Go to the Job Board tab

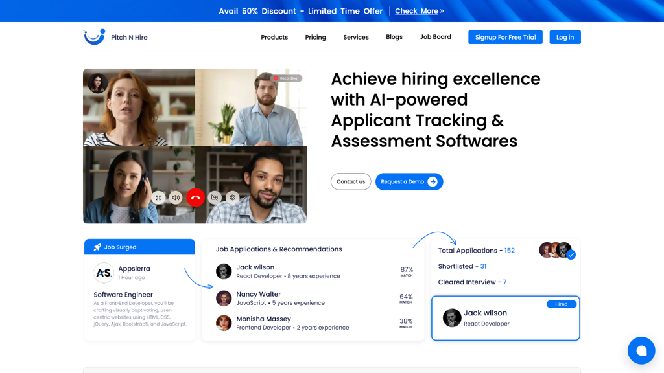pyautogui.click(x=435, y=37)
